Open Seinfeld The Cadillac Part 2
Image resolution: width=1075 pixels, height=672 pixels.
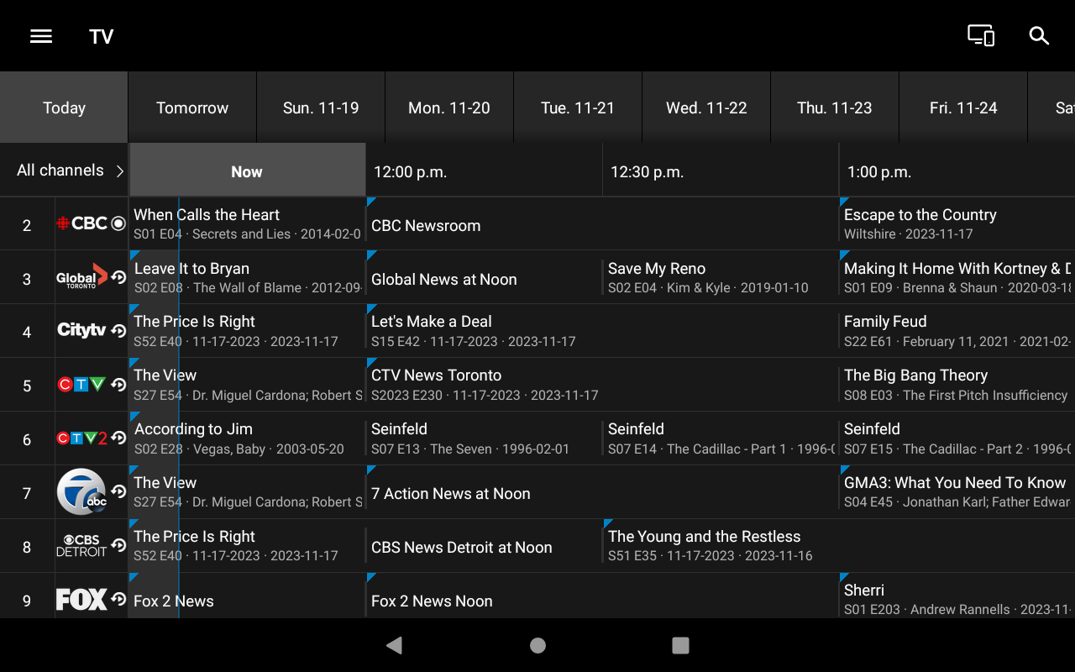[957, 438]
